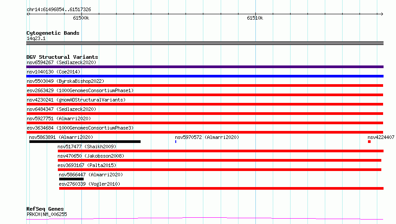Open the RefSeq Genes track heading
Viewport: 396px width, 224px height.
[x=45, y=209]
